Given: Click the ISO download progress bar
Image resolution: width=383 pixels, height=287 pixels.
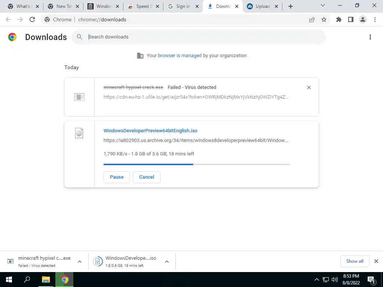Looking at the screenshot, I should click(197, 164).
